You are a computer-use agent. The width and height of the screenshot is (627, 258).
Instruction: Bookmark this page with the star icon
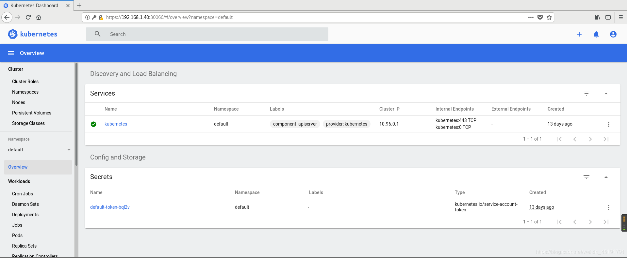coord(549,17)
